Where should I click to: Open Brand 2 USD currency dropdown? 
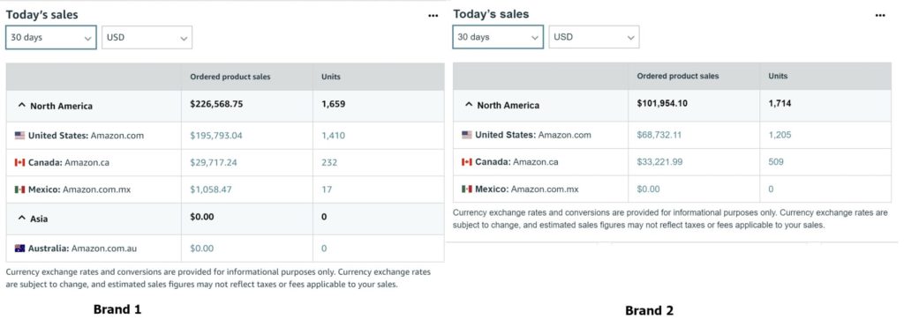594,37
